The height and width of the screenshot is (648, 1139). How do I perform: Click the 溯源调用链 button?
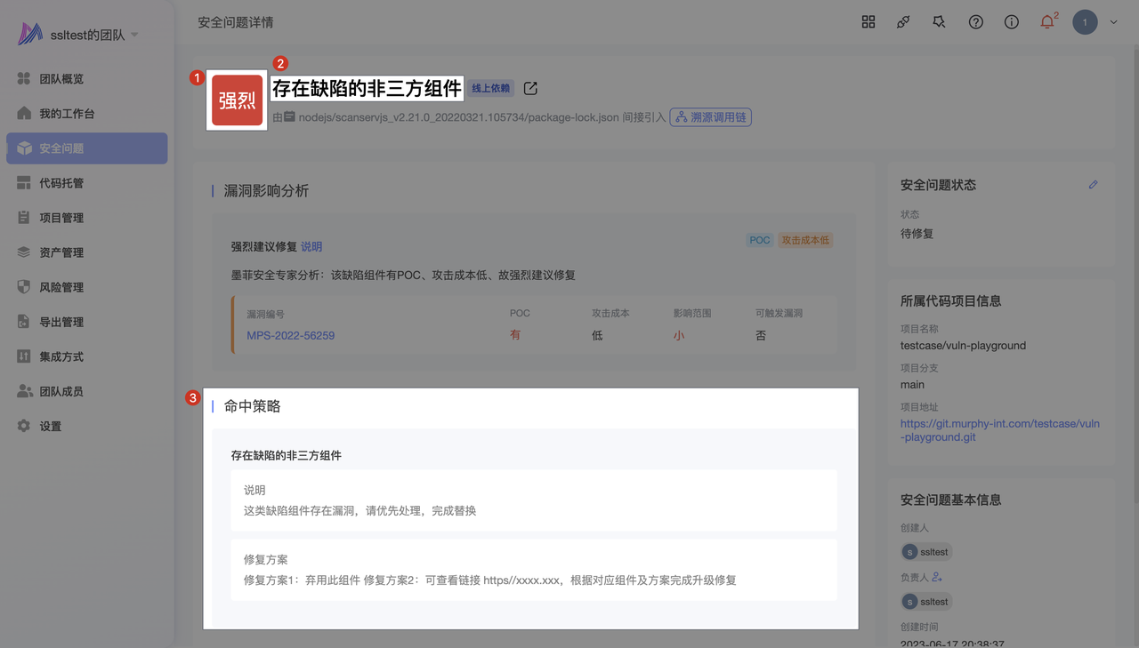coord(710,117)
